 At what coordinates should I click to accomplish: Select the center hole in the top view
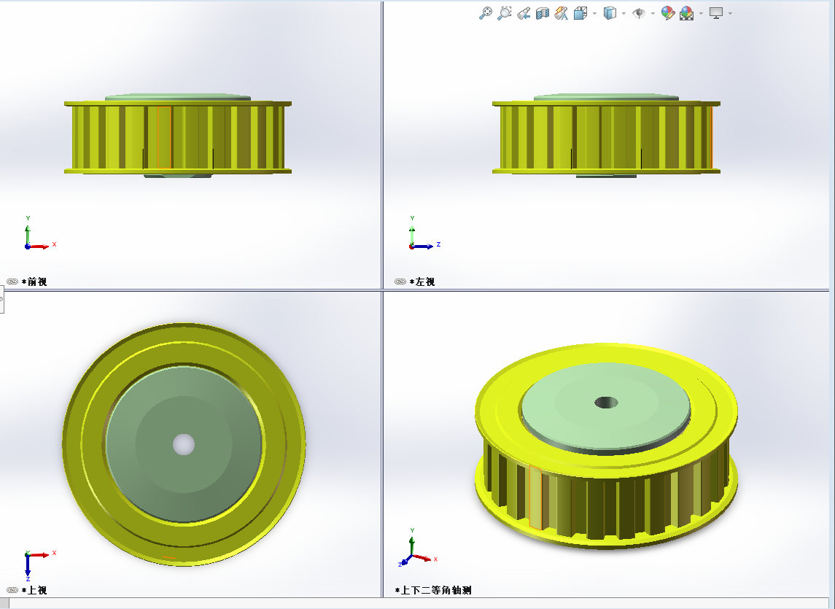184,444
